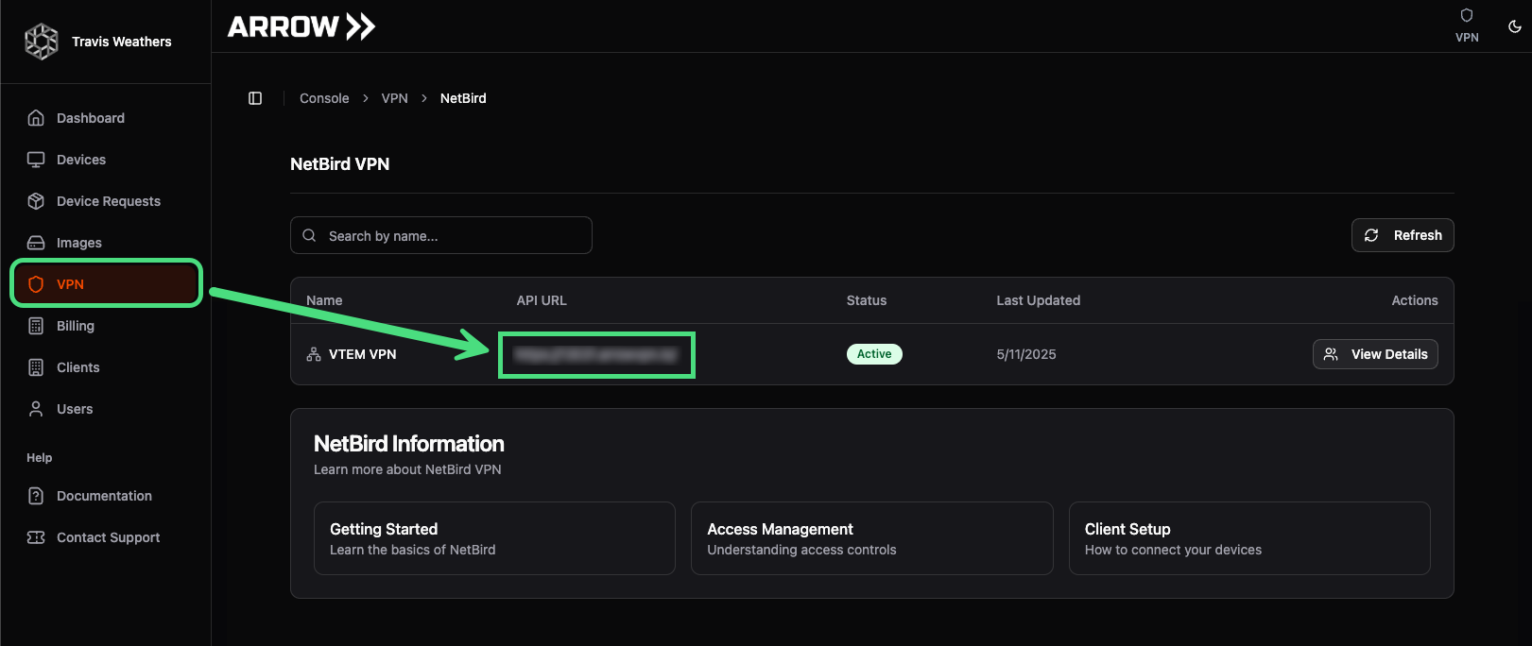Click the API URL column header

pyautogui.click(x=542, y=300)
